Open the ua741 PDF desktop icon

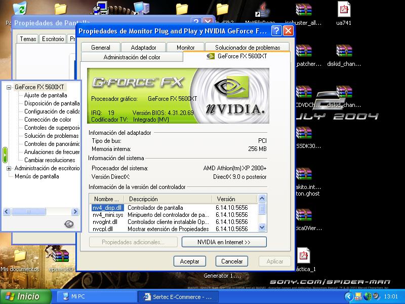coord(344,9)
